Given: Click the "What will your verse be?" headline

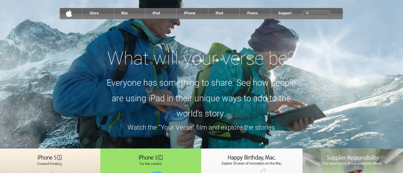Looking at the screenshot, I should pyautogui.click(x=201, y=58).
